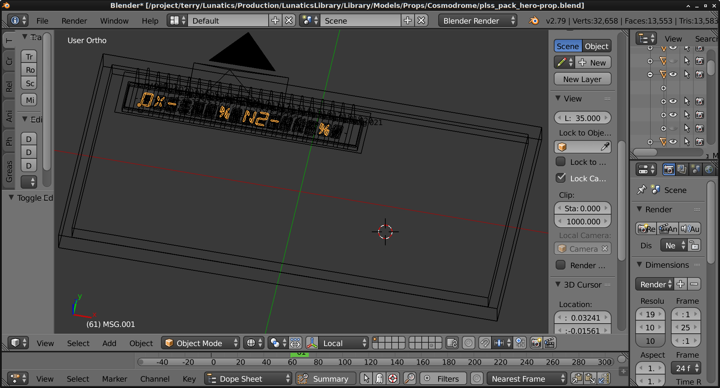Click the OpenGL render animation clapperboard icon

pos(550,343)
